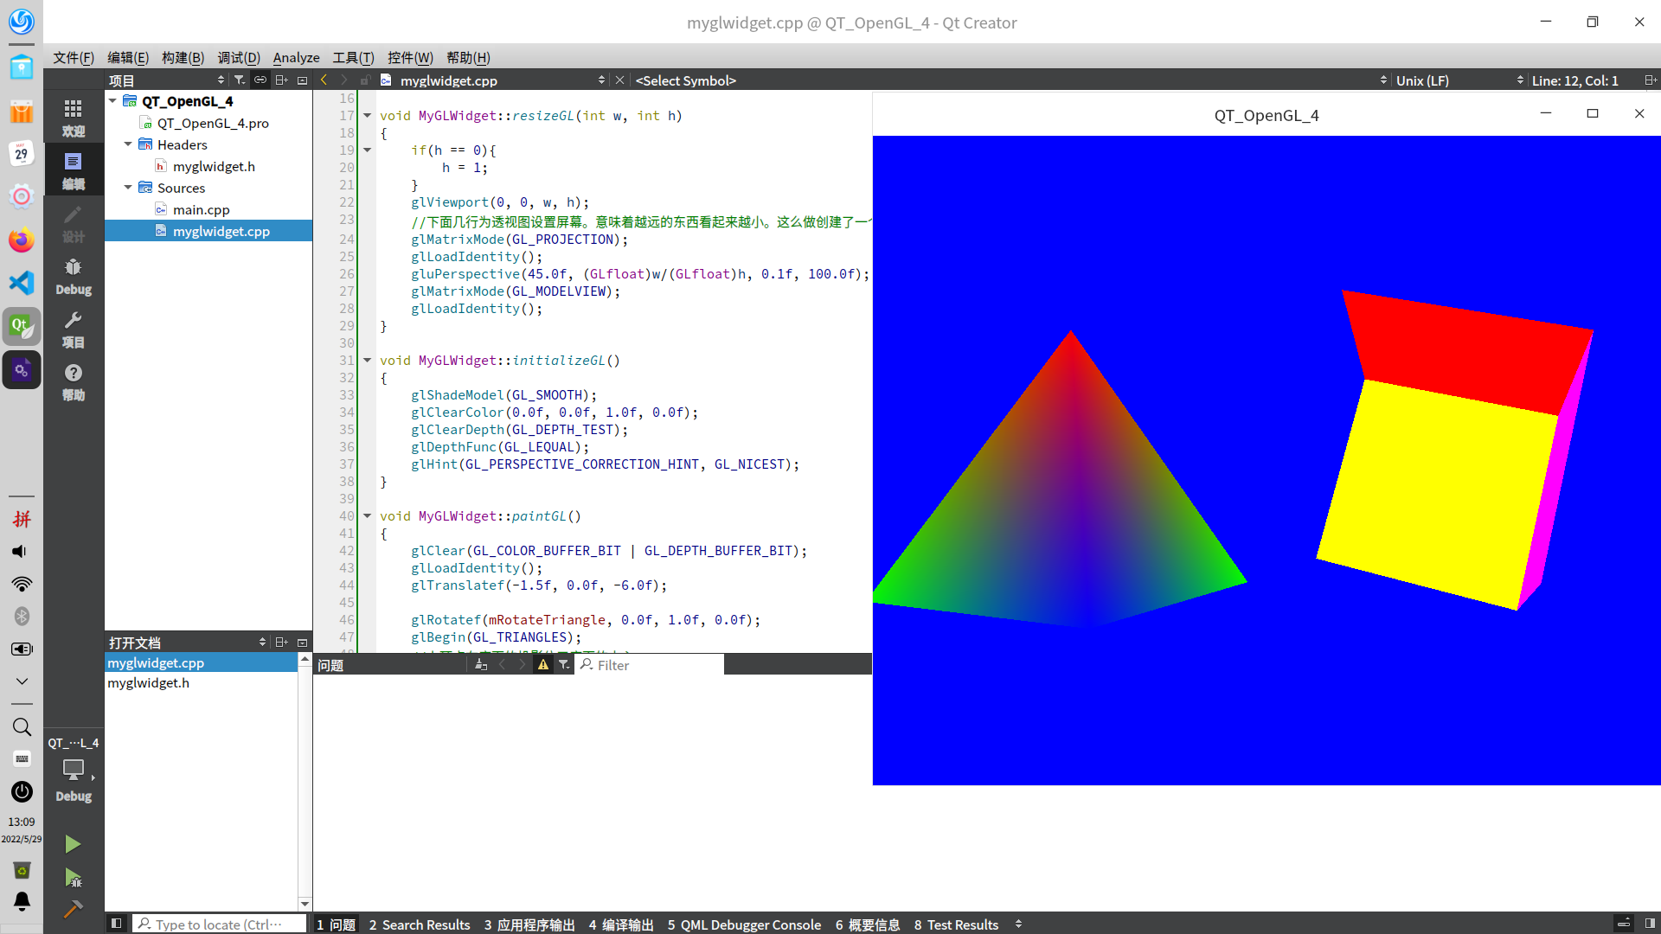Click the Build hammer icon
Viewport: 1661px width, 934px height.
click(x=73, y=909)
